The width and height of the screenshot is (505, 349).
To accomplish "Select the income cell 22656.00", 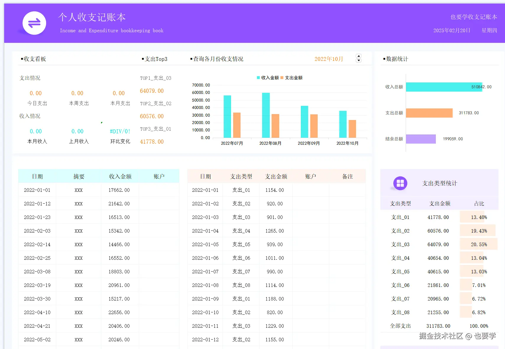I will click(x=119, y=312).
